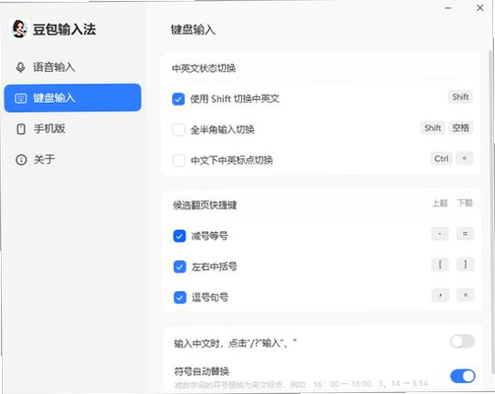Click the Doubao avatar logo
Viewport: 495px width, 394px height.
(x=19, y=29)
